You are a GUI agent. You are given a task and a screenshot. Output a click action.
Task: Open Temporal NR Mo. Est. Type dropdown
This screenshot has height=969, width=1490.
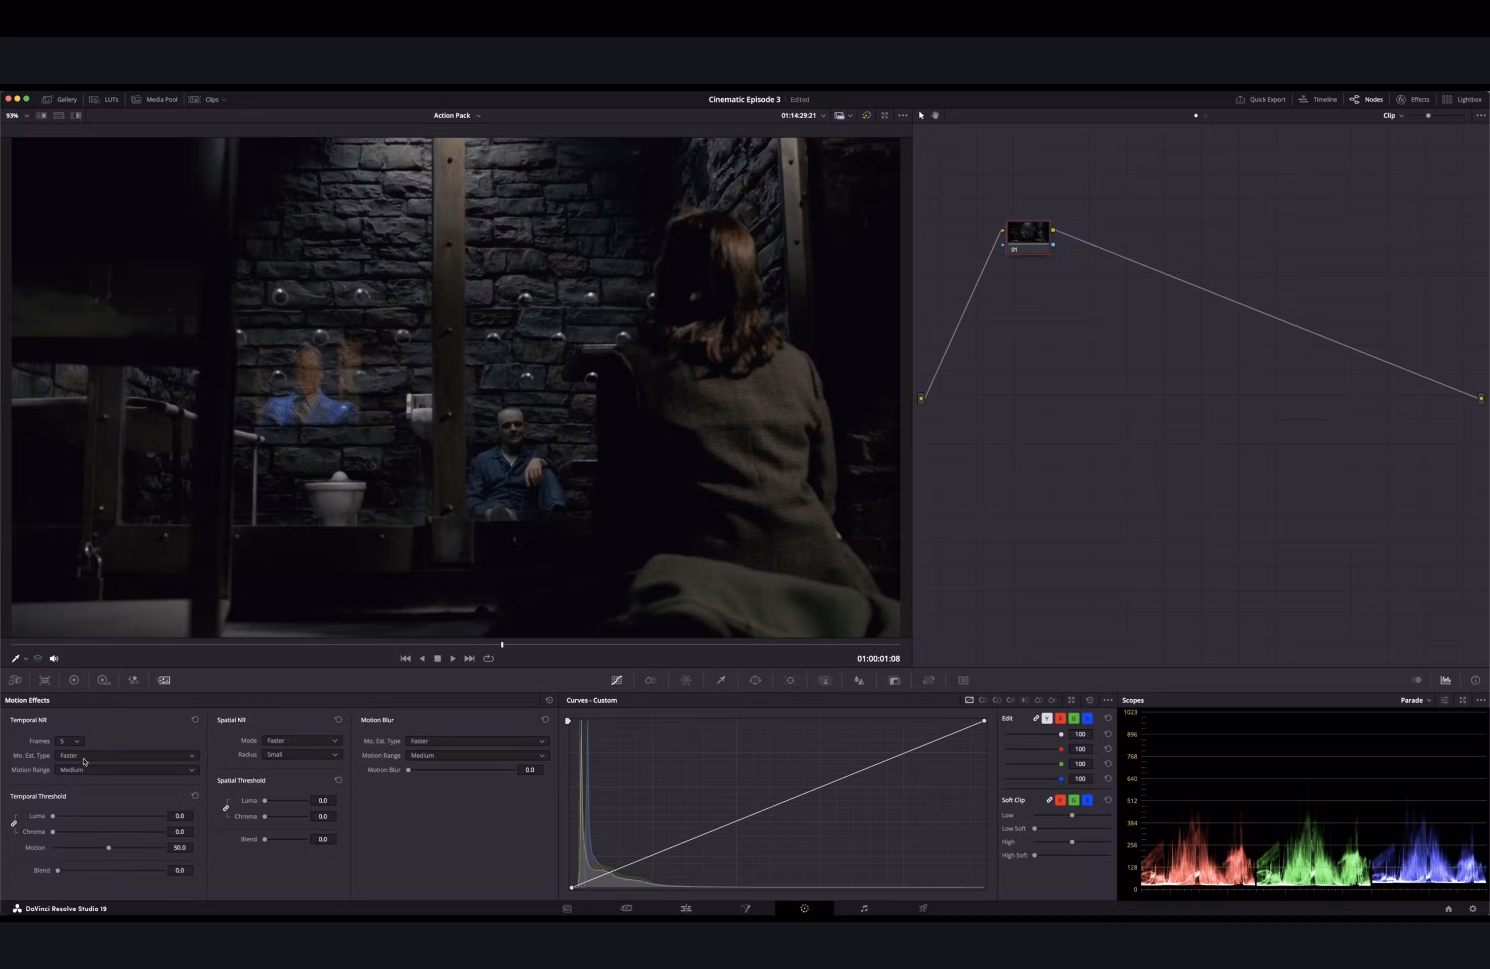(127, 756)
